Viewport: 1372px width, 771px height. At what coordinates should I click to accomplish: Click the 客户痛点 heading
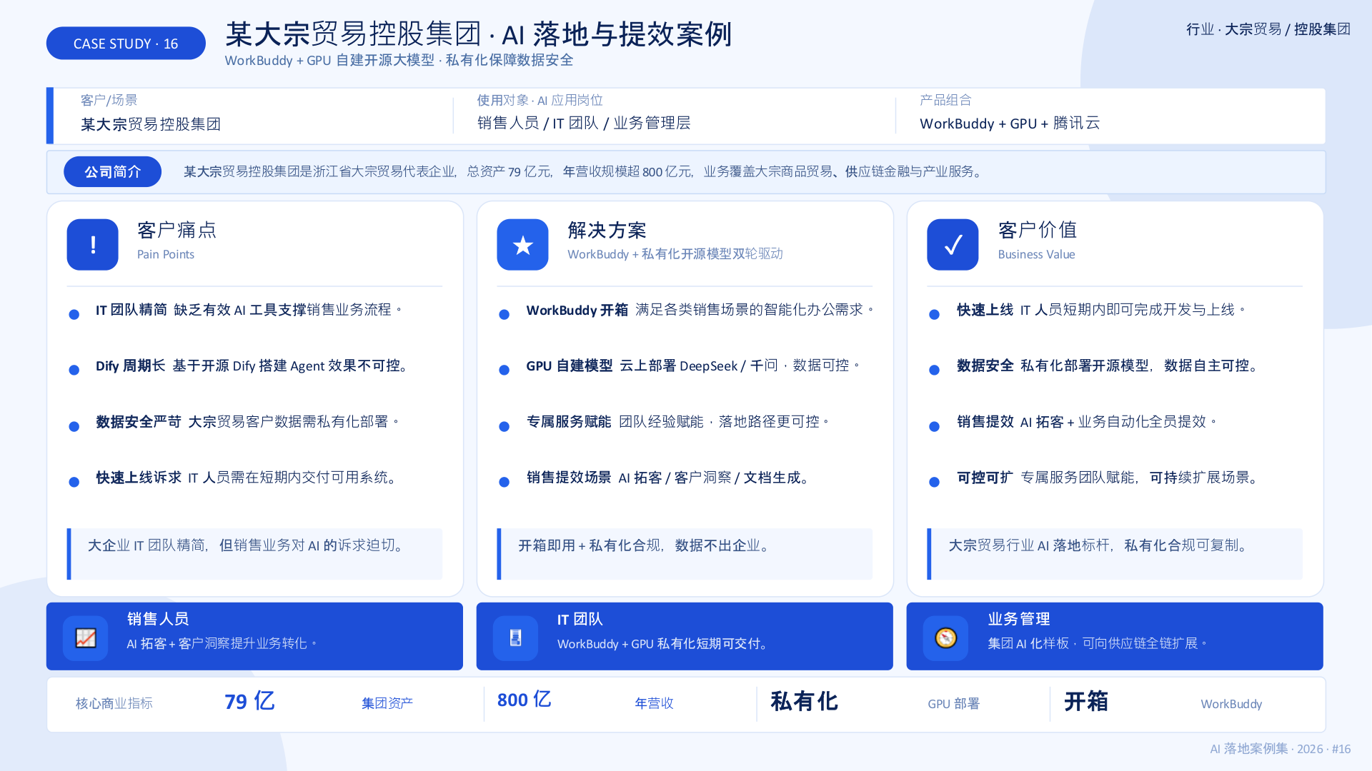(177, 230)
